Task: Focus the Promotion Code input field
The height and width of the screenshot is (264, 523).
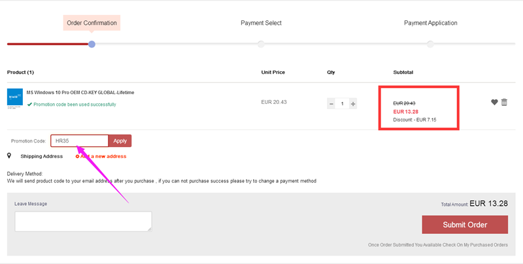Action: click(x=79, y=140)
